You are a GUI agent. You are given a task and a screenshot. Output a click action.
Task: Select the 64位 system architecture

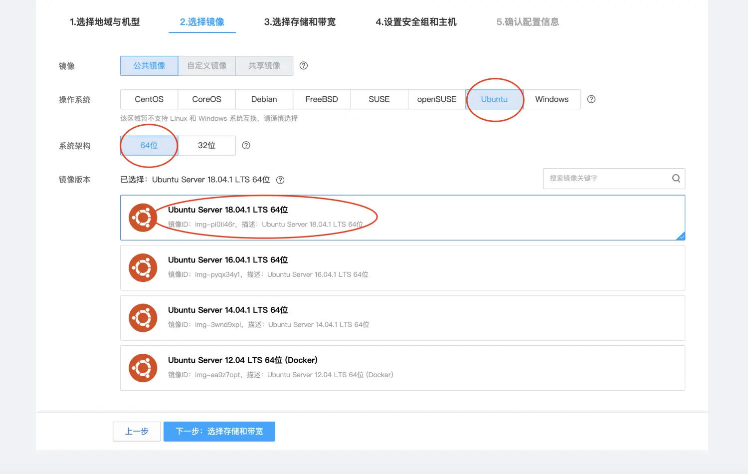(x=149, y=146)
